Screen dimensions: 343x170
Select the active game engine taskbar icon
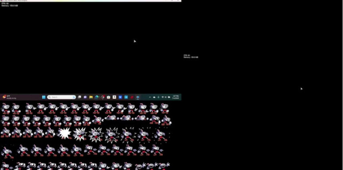[138, 97]
